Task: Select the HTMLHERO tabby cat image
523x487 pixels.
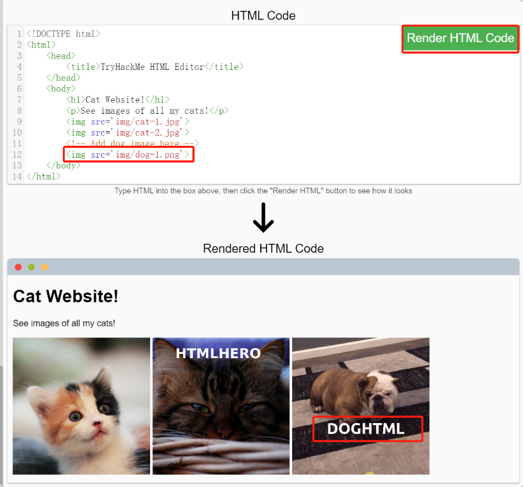Action: point(221,406)
